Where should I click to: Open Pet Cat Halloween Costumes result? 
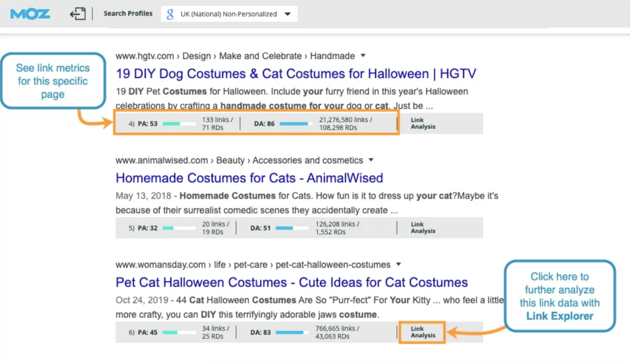click(x=291, y=282)
